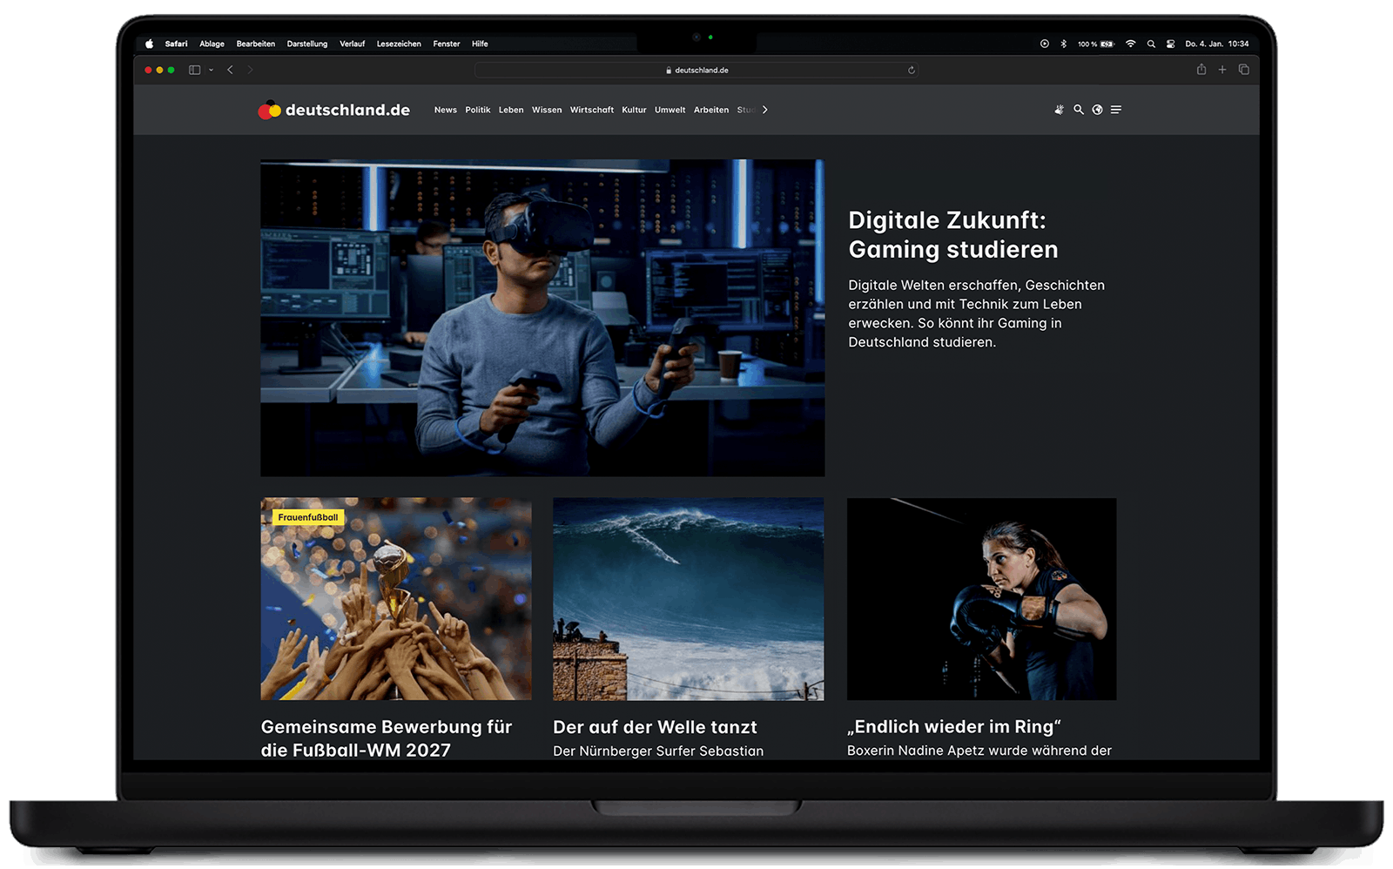Open the Kultur section
This screenshot has width=1393, height=869.
pyautogui.click(x=634, y=110)
